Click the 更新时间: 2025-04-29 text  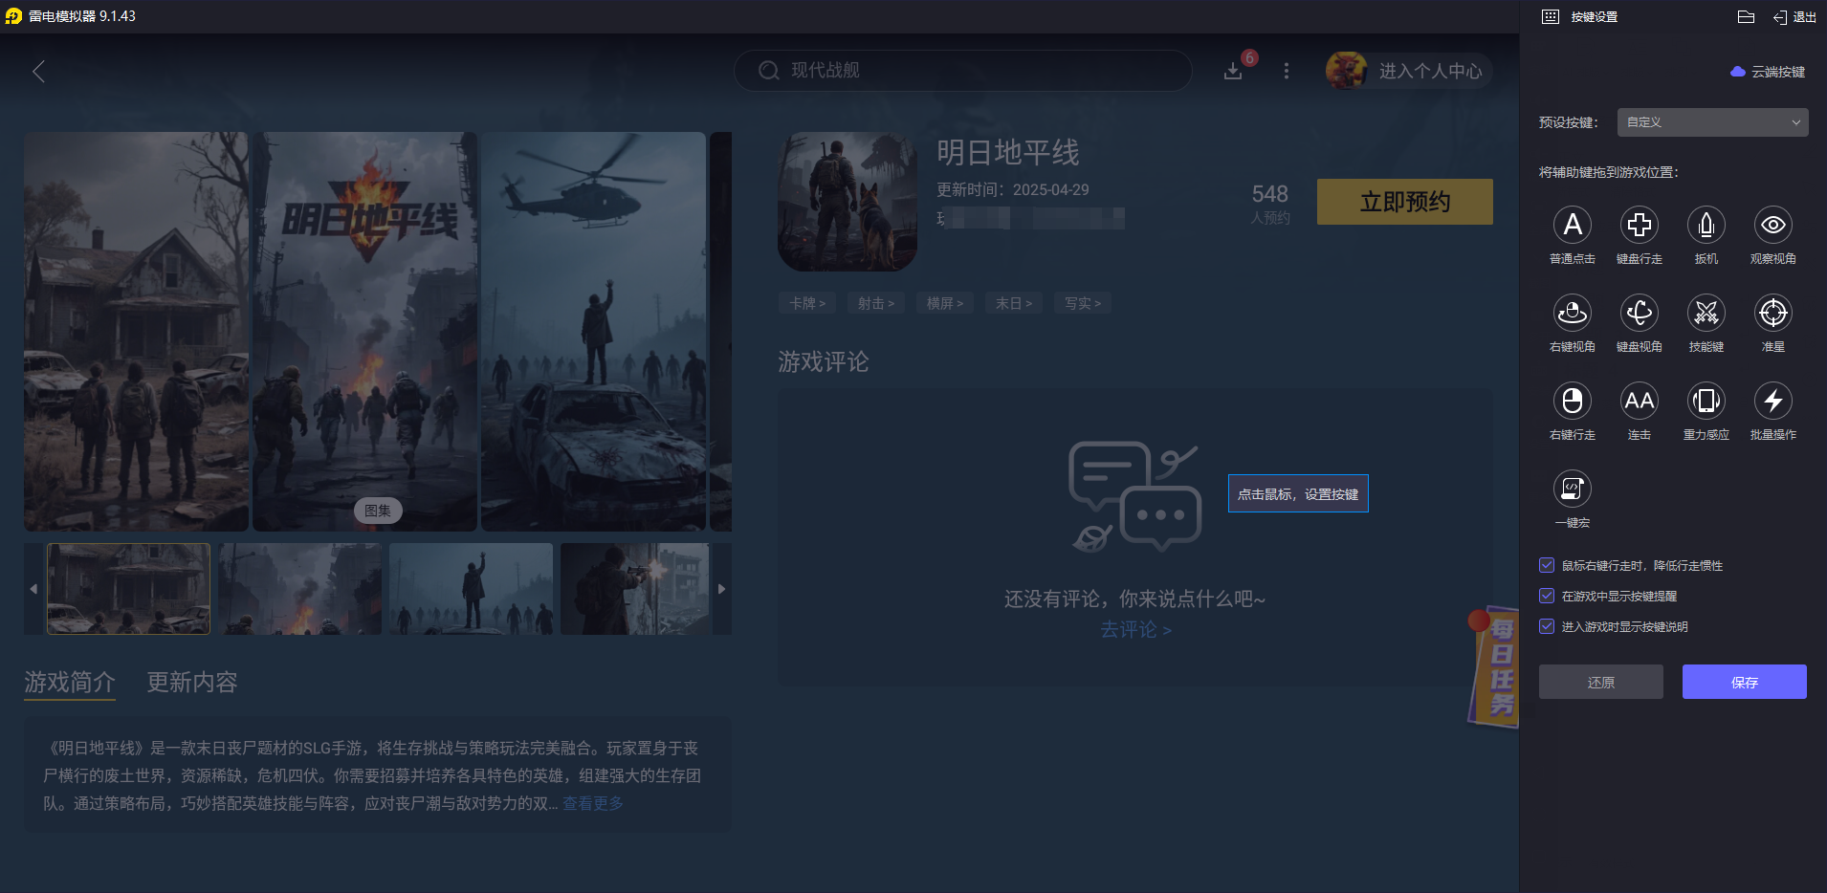tap(1012, 189)
